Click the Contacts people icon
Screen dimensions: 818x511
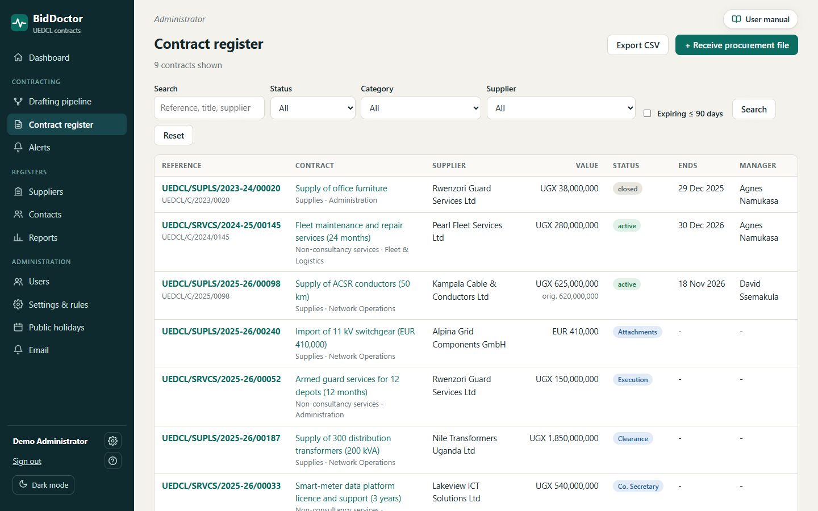pyautogui.click(x=18, y=214)
